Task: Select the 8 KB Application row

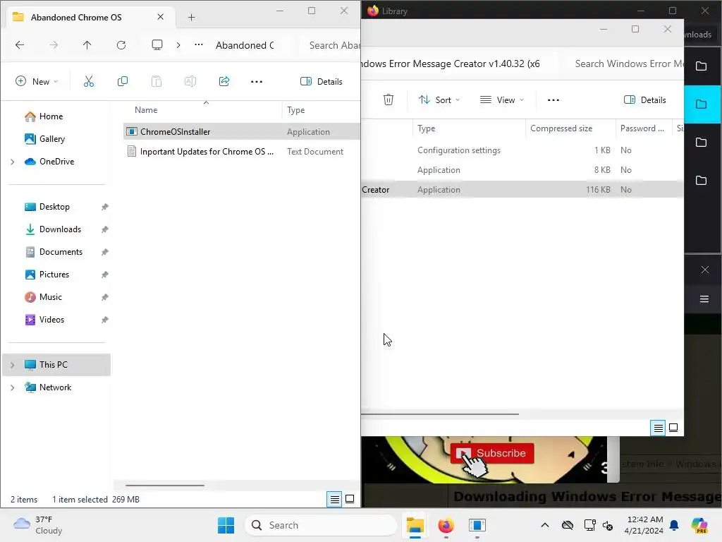Action: pyautogui.click(x=522, y=170)
